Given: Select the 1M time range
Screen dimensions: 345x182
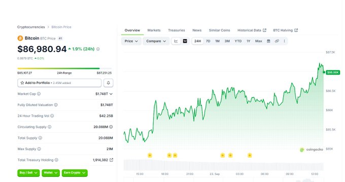Looking at the screenshot, I should 217,41.
